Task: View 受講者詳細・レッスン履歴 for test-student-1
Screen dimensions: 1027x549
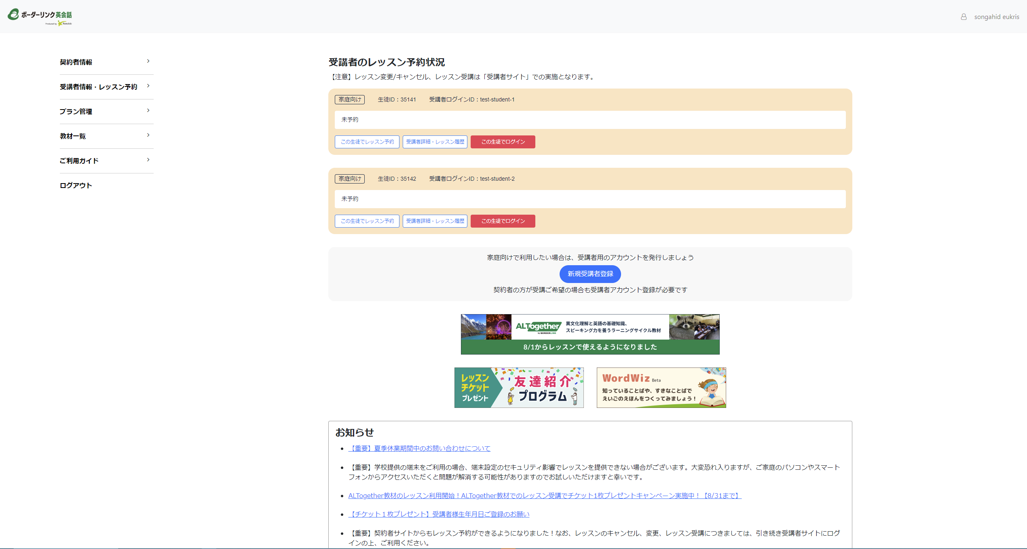Action: tap(435, 142)
